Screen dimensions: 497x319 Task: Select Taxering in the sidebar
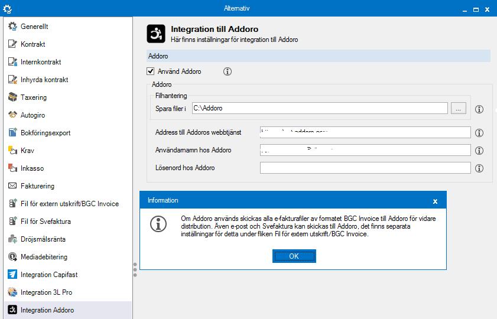[x=34, y=97]
